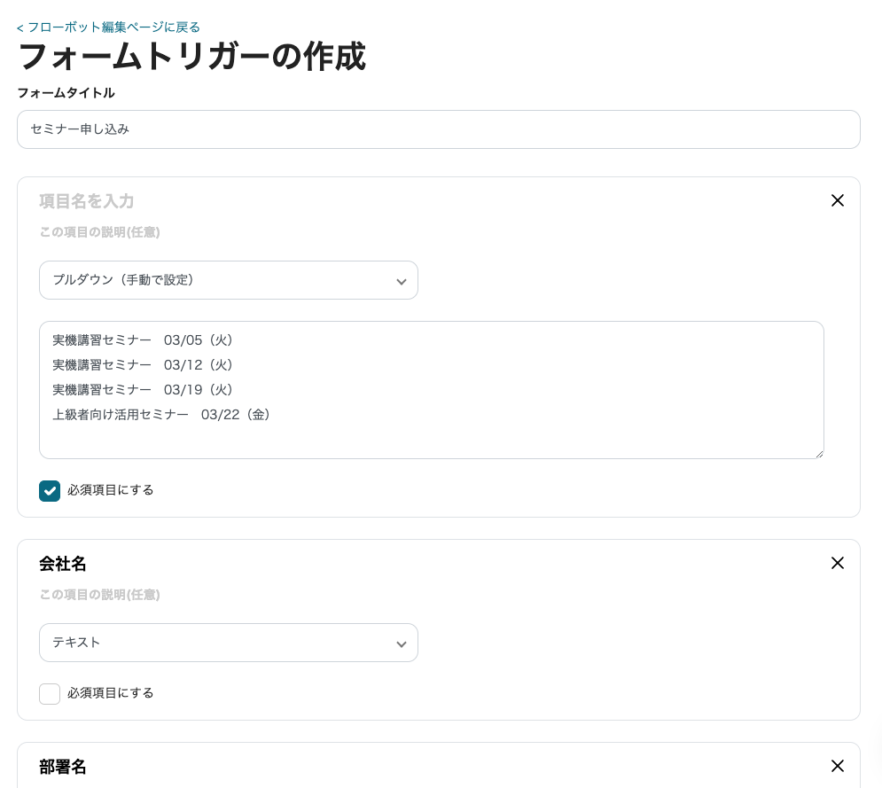
Task: Open the プルダウン（手動で設定）type dropdown
Action: click(x=229, y=280)
